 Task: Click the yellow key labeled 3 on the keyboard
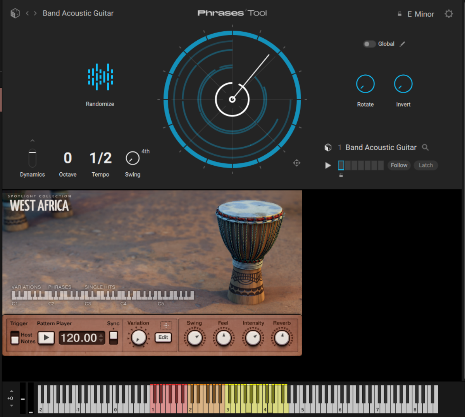[228, 409]
